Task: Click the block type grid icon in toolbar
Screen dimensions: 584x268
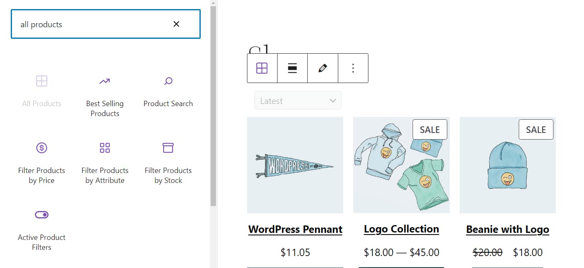Action: tap(262, 68)
